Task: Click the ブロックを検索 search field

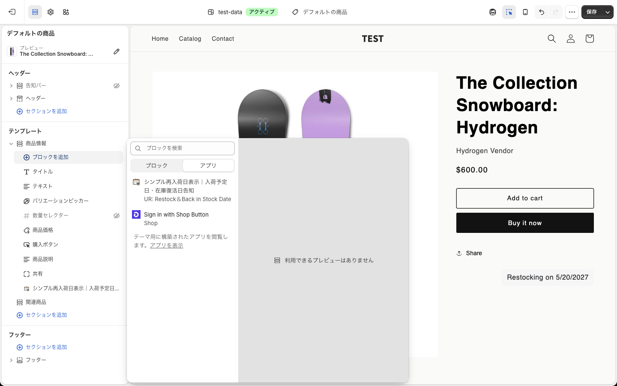Action: (183, 148)
